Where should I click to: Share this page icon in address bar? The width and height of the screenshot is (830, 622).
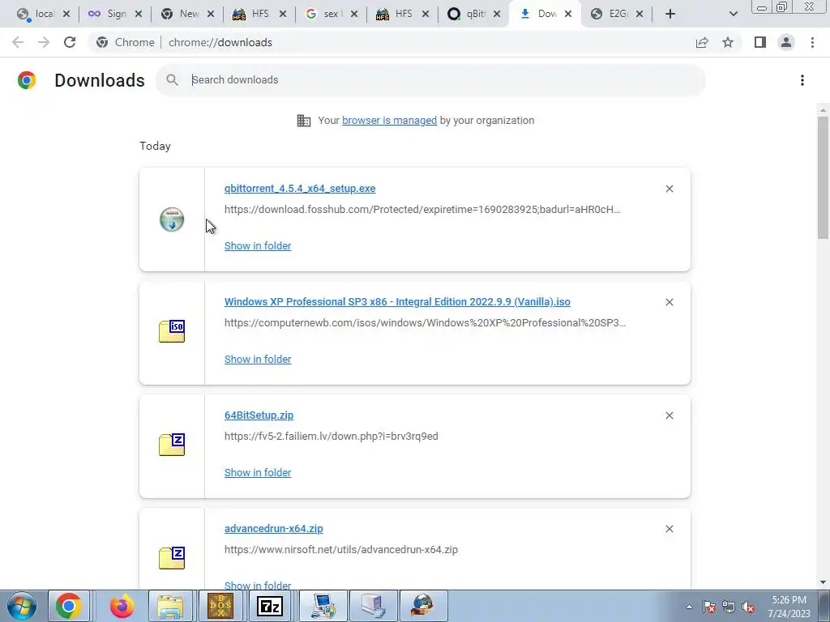pyautogui.click(x=702, y=42)
